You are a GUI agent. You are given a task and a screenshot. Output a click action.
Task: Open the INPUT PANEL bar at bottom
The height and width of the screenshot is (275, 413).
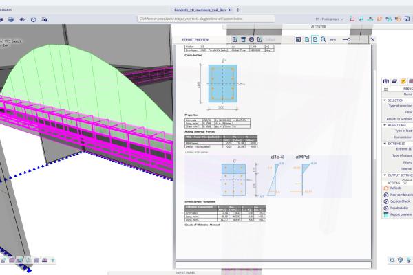[x=185, y=273]
